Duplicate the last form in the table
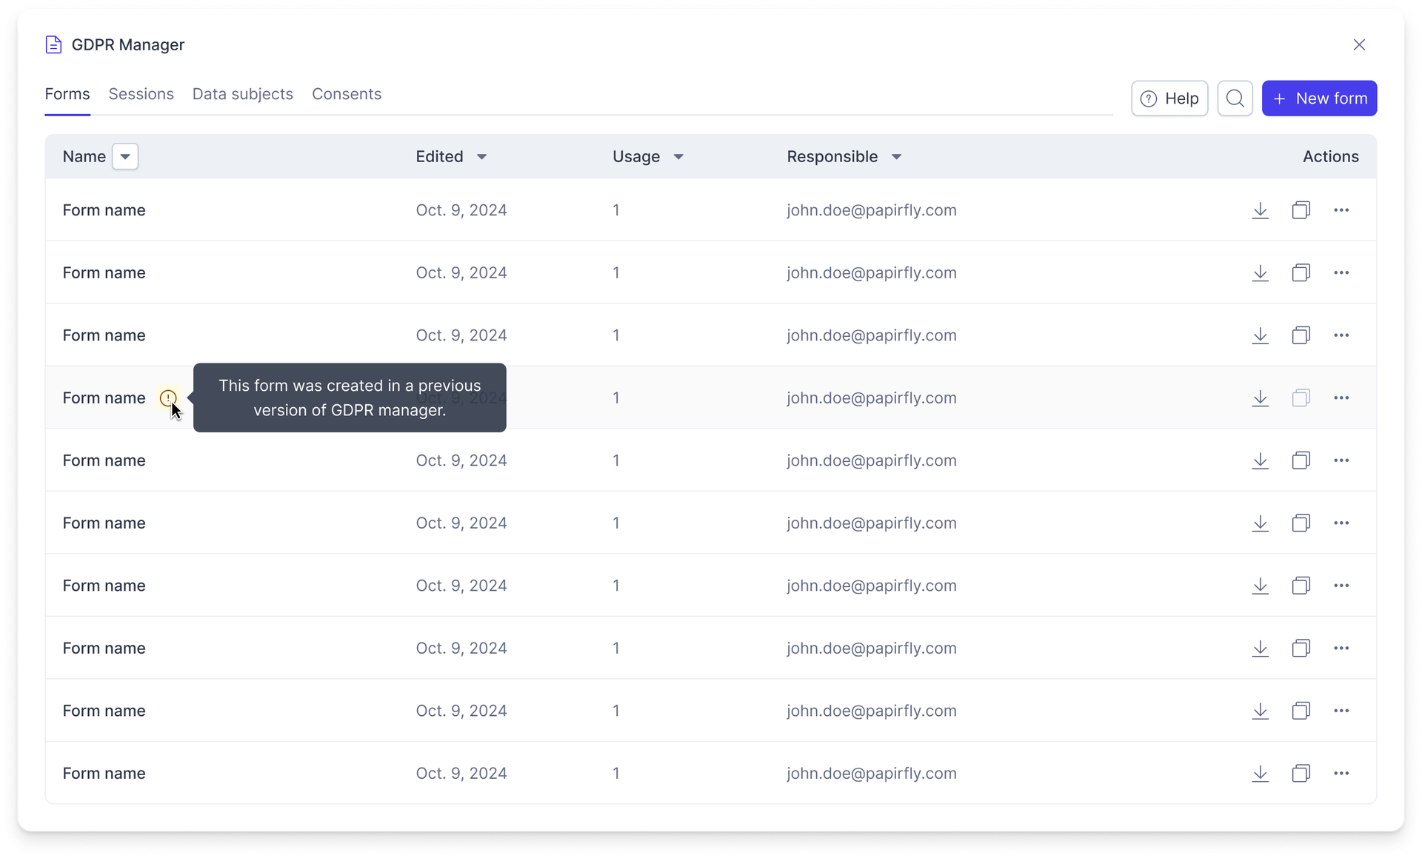Screen dimensions: 1422x858 pyautogui.click(x=1301, y=774)
